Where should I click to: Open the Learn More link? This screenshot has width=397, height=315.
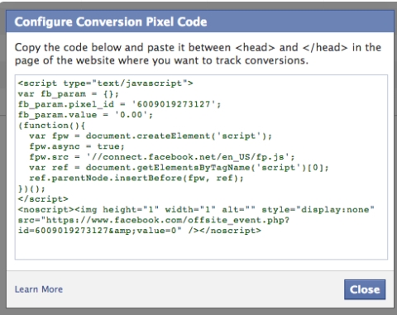click(39, 289)
